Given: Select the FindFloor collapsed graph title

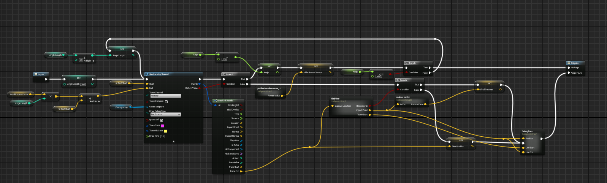Looking at the screenshot, I should tap(335, 99).
